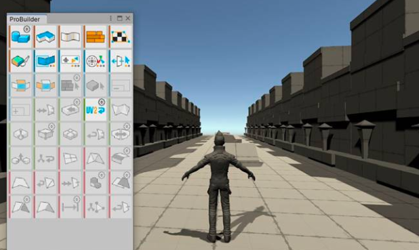Click Subdivide Object segmented cube icon

pyautogui.click(x=71, y=134)
